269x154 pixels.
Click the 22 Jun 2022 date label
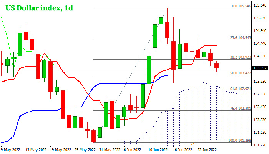(x=208, y=149)
